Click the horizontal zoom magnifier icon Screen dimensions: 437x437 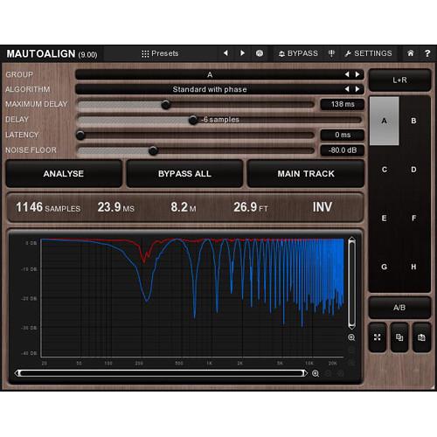316,373
